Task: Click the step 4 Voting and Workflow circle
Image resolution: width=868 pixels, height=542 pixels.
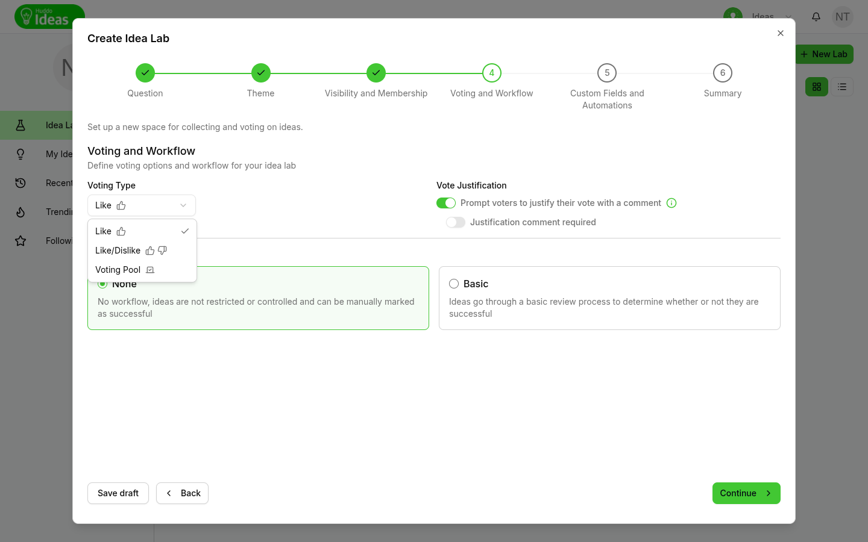Action: [492, 73]
